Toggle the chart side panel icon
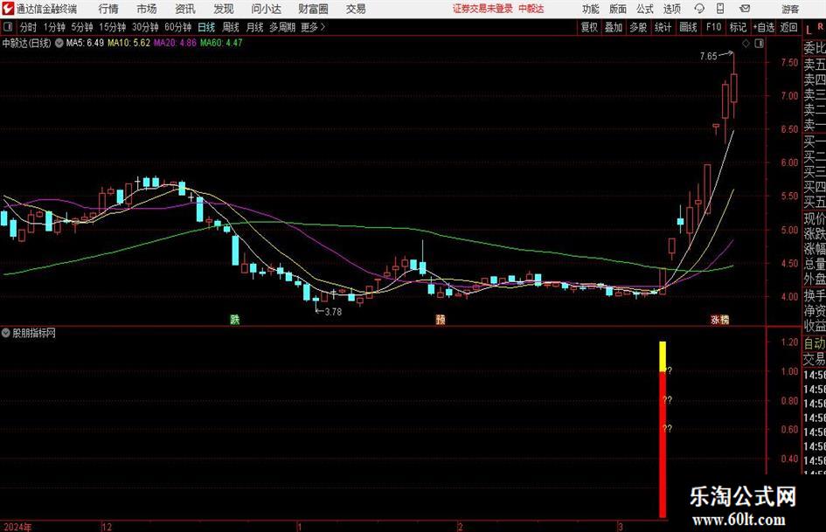 click(759, 43)
